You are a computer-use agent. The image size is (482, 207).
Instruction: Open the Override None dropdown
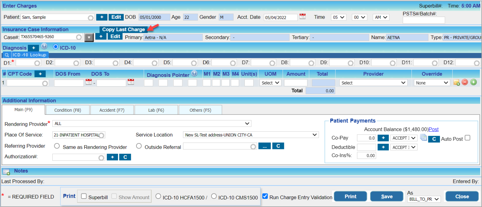tap(432, 83)
